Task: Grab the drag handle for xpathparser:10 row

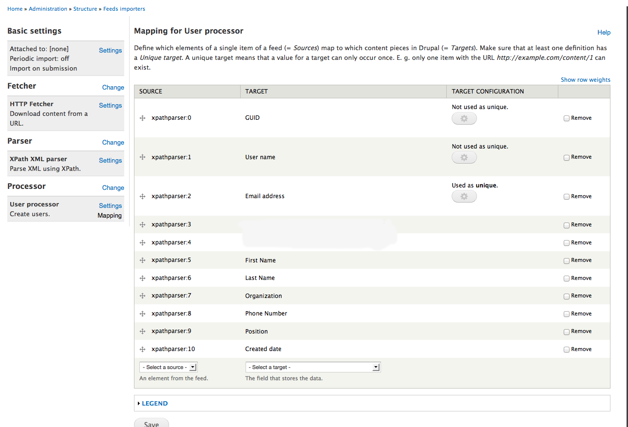Action: 143,349
